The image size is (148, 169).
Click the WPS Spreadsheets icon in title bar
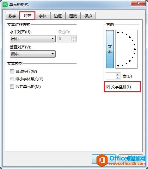coord(5,5)
